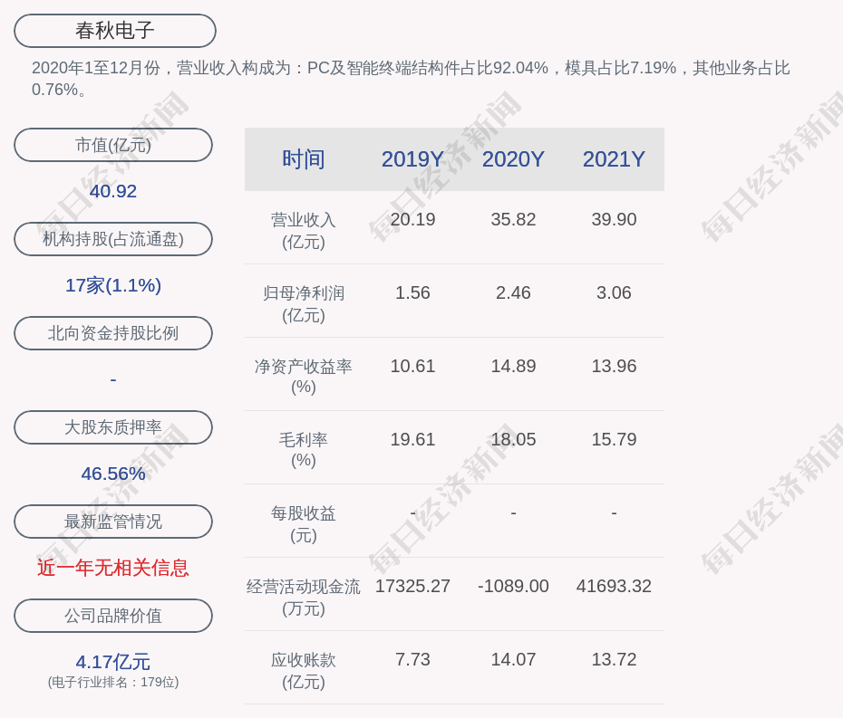Click the revenue composition summary paragraph
This screenshot has width=843, height=718.
point(411,79)
